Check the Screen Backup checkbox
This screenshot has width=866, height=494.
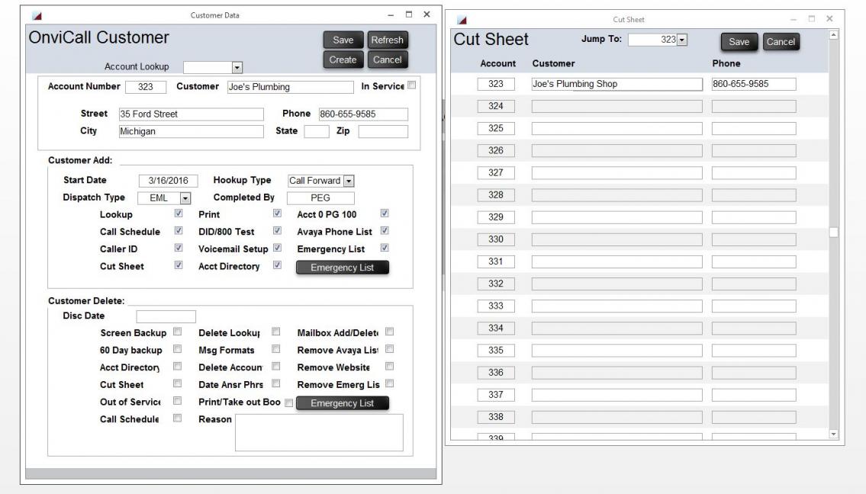click(x=177, y=331)
